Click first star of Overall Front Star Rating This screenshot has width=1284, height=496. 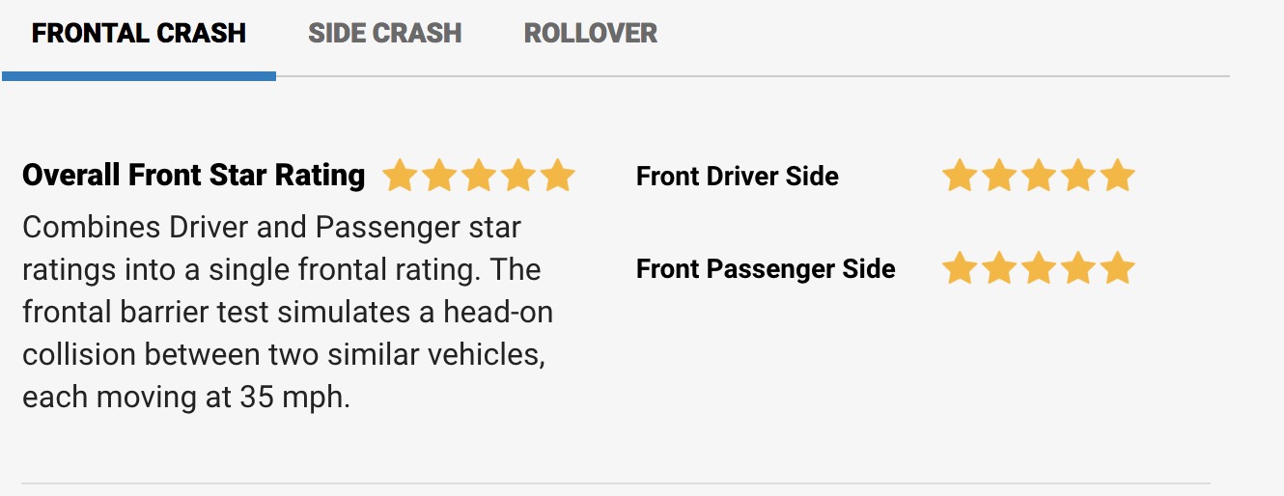pos(400,177)
